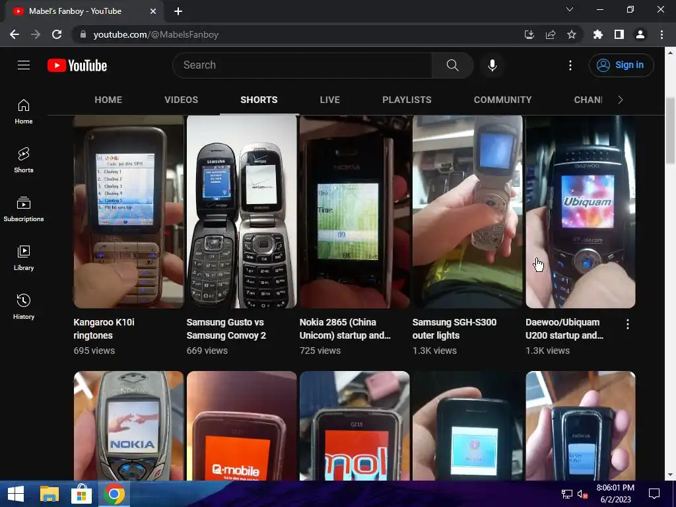The image size is (676, 507).
Task: Open Library in sidebar
Action: point(24,258)
